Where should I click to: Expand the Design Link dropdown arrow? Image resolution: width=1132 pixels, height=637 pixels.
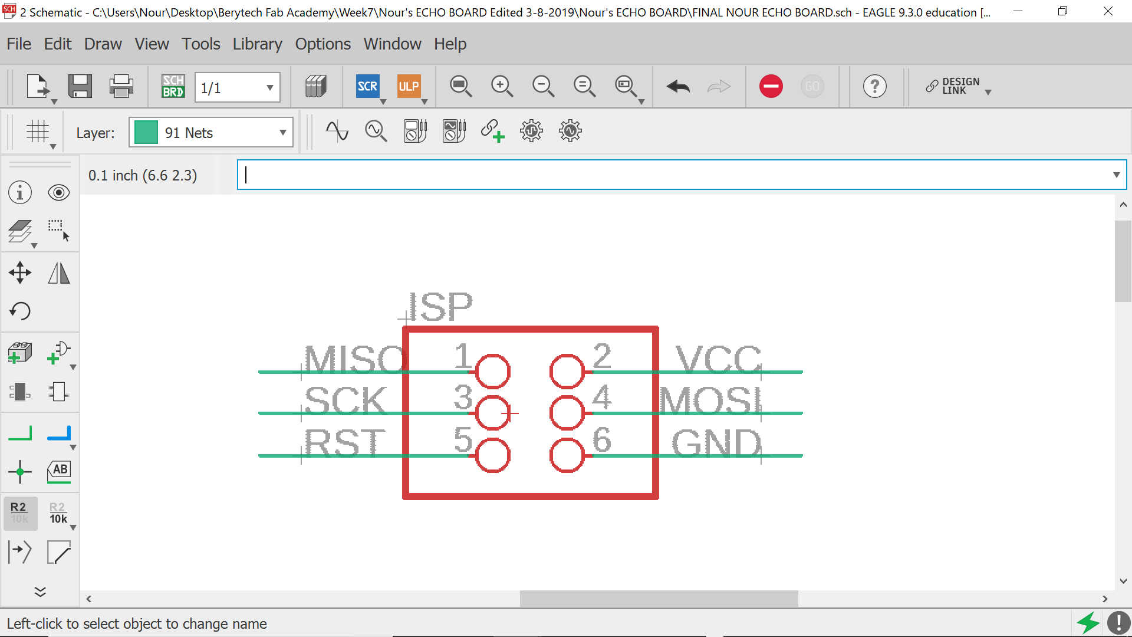988,92
